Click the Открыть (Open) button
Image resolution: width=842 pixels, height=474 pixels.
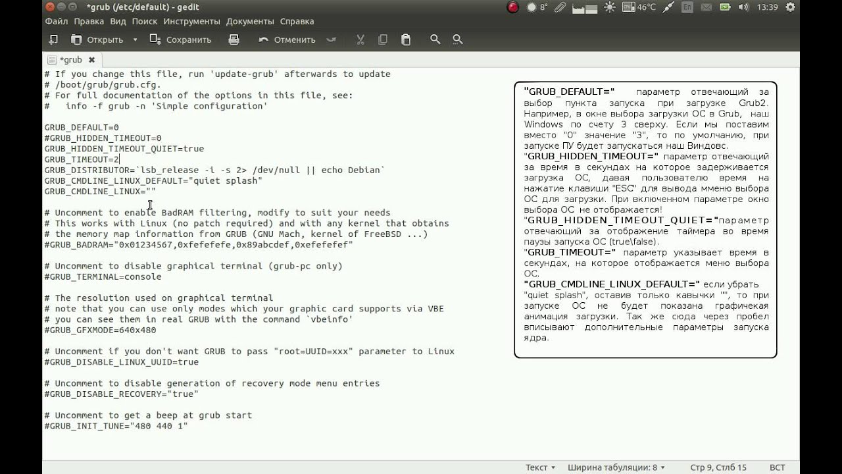pos(97,39)
